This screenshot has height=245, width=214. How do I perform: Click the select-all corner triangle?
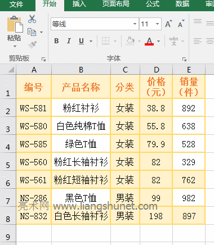[x=11, y=70]
